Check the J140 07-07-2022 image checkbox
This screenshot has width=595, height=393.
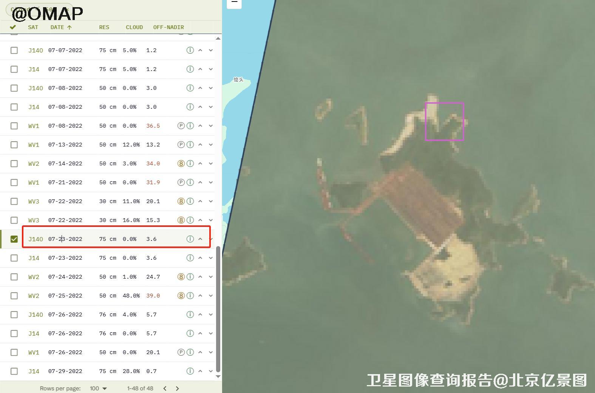tap(14, 50)
